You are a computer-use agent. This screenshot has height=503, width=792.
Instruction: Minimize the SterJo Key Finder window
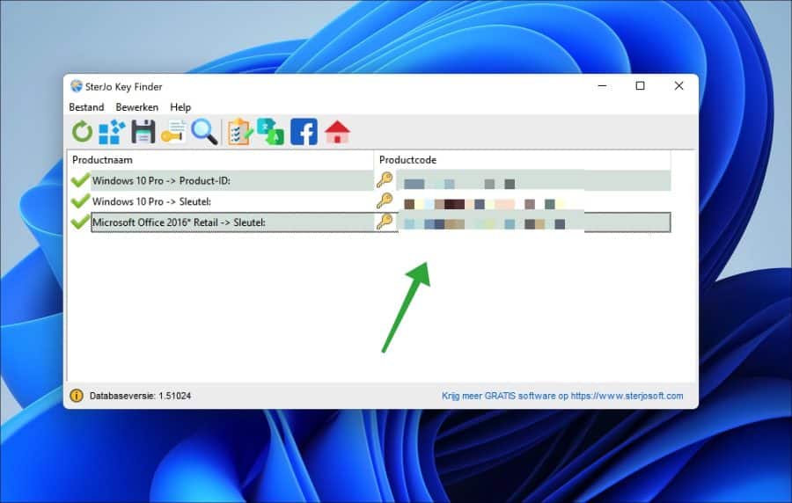[x=602, y=86]
